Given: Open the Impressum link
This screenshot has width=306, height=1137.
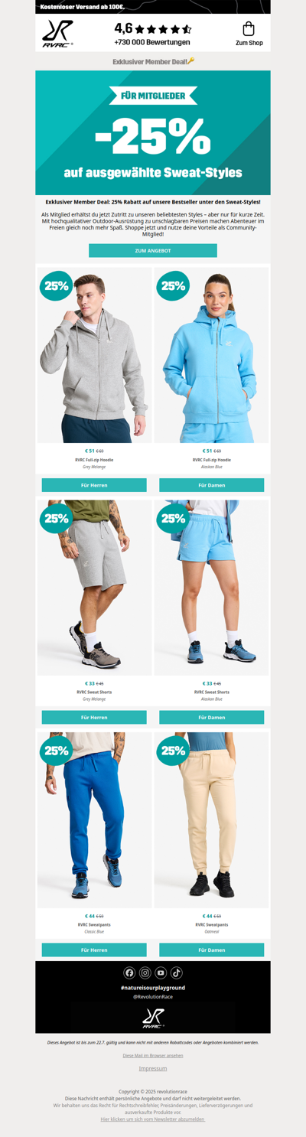Looking at the screenshot, I should (x=153, y=1068).
